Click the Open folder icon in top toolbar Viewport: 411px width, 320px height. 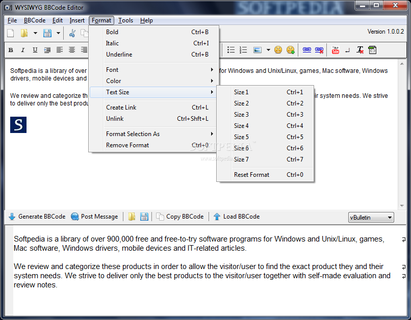point(24,33)
